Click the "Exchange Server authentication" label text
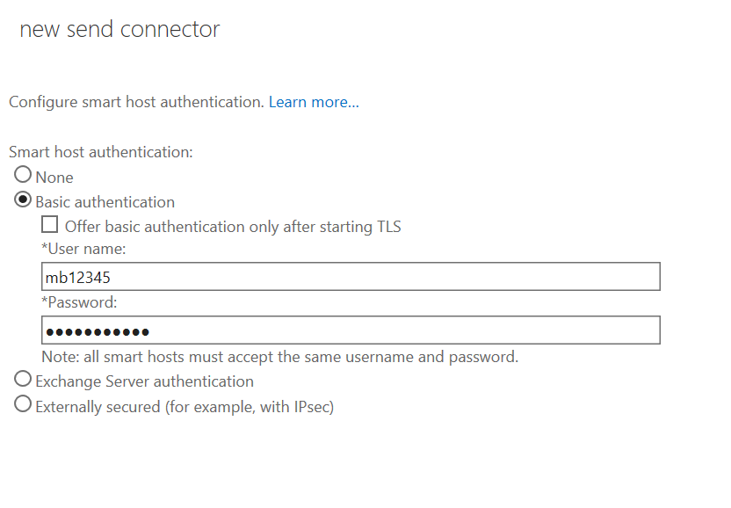Screen dimensions: 731x508 pos(144,381)
